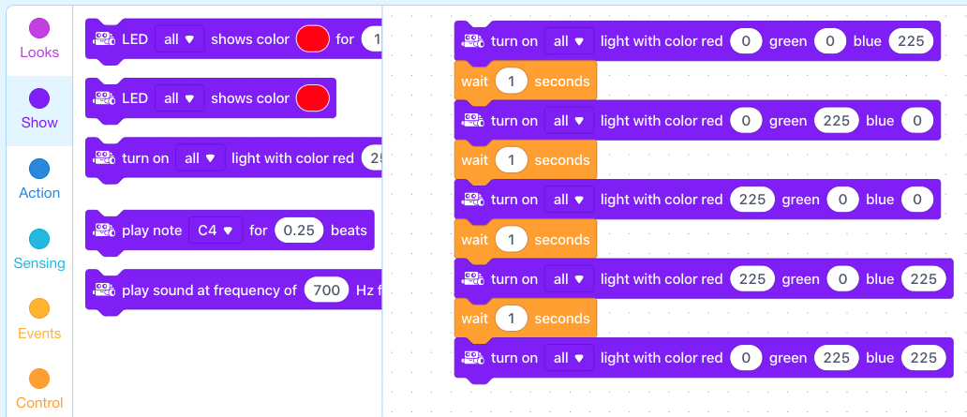Click green value 225 in second turn on block
This screenshot has height=417, width=967.
click(836, 120)
